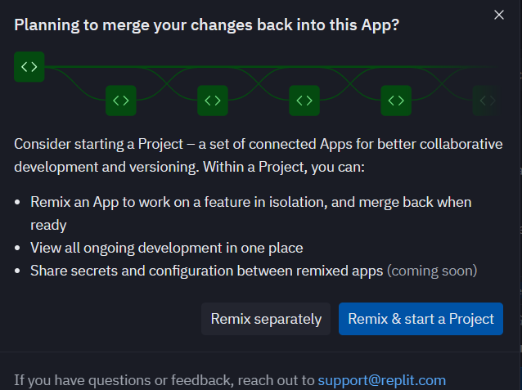
Task: Select the first remixed branch code icon
Action: (x=121, y=101)
